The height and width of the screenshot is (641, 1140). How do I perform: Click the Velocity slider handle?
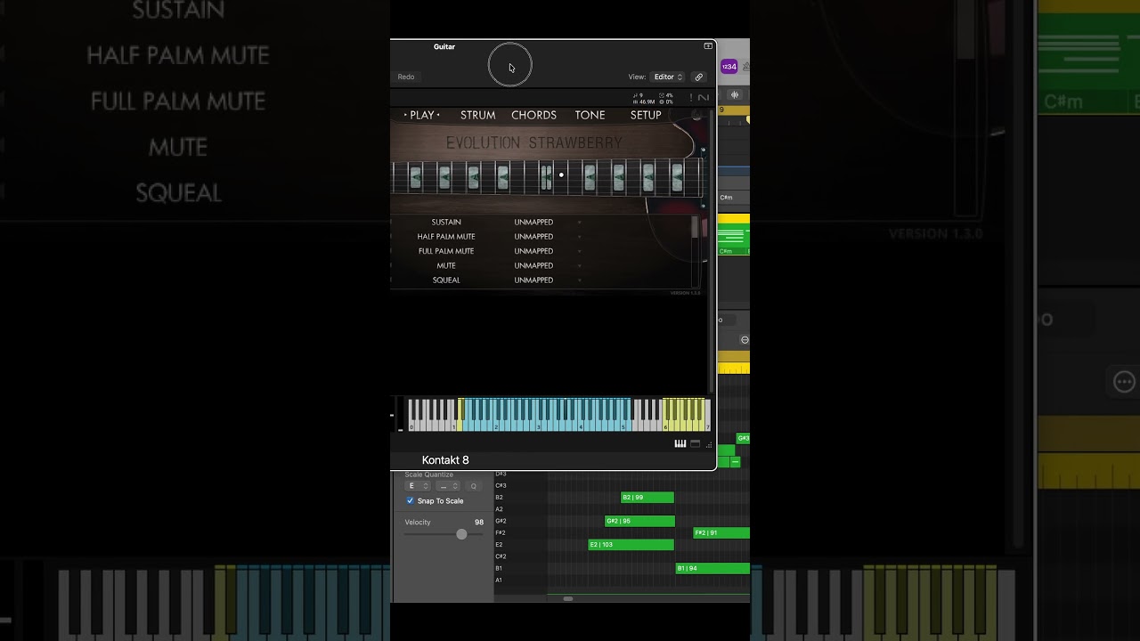pos(461,534)
